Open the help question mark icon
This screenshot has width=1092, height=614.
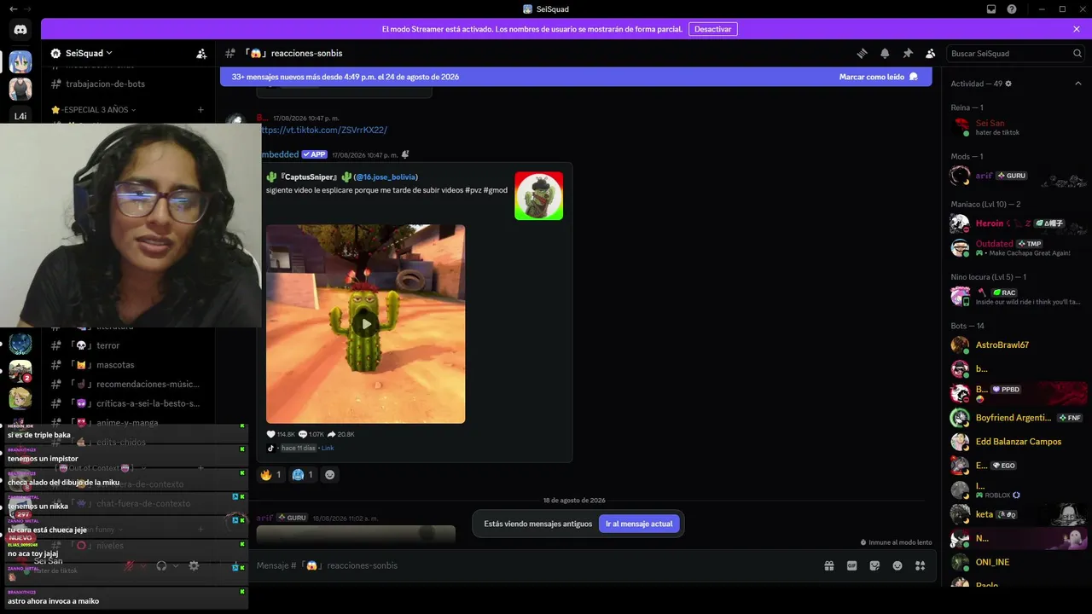1012,9
